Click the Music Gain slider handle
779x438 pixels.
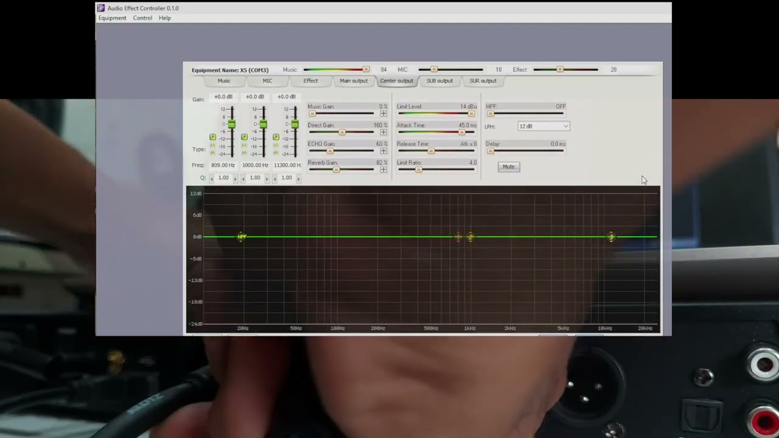coord(312,114)
